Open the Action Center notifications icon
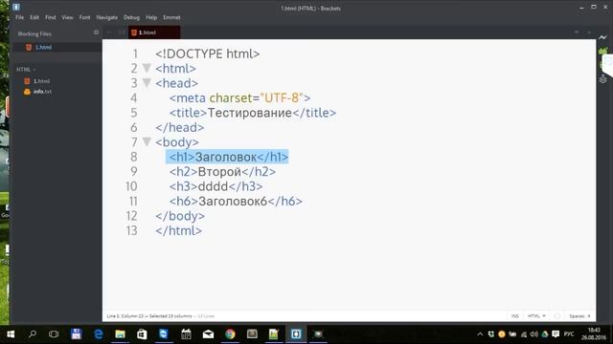The image size is (613, 344). [556, 334]
